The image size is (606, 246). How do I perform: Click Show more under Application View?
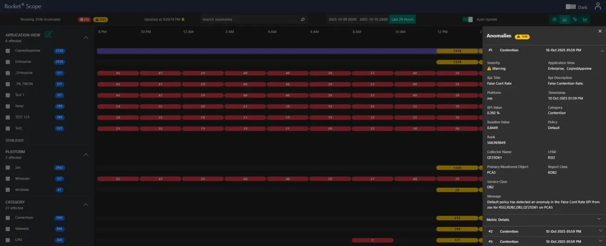(x=14, y=140)
